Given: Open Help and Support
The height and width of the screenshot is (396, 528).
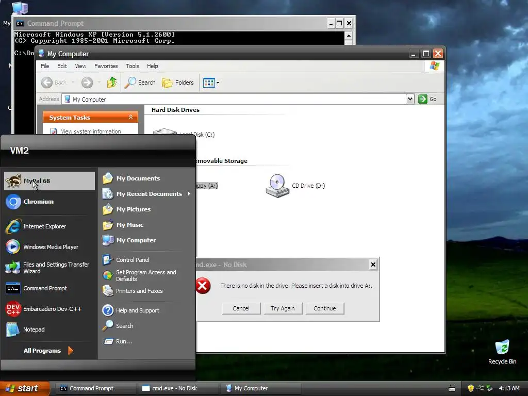Looking at the screenshot, I should click(146, 310).
